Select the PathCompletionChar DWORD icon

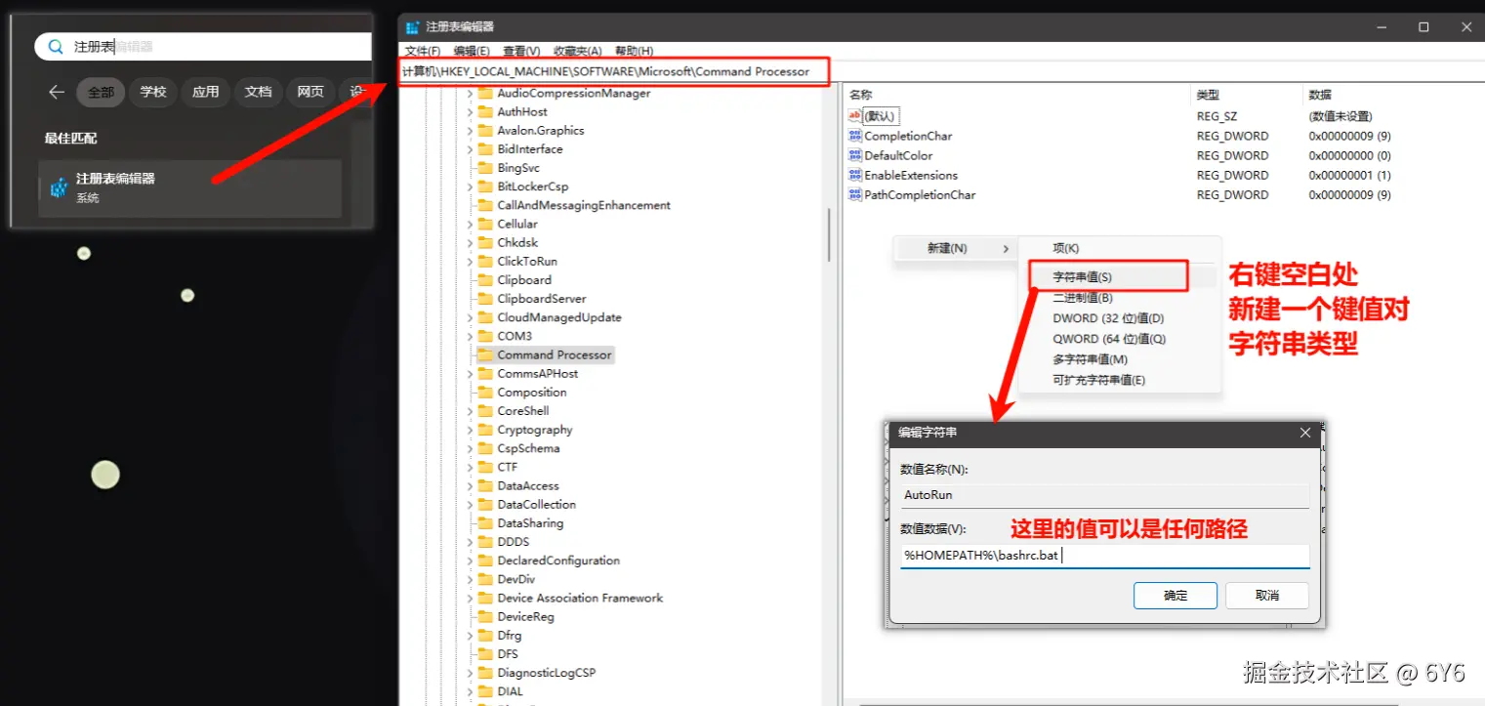(x=855, y=194)
